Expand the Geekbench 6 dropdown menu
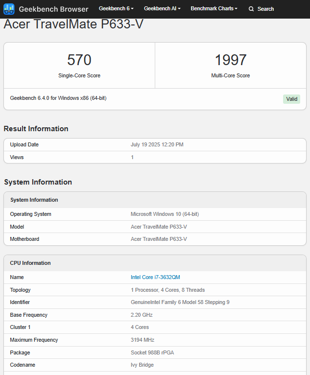 (x=116, y=9)
